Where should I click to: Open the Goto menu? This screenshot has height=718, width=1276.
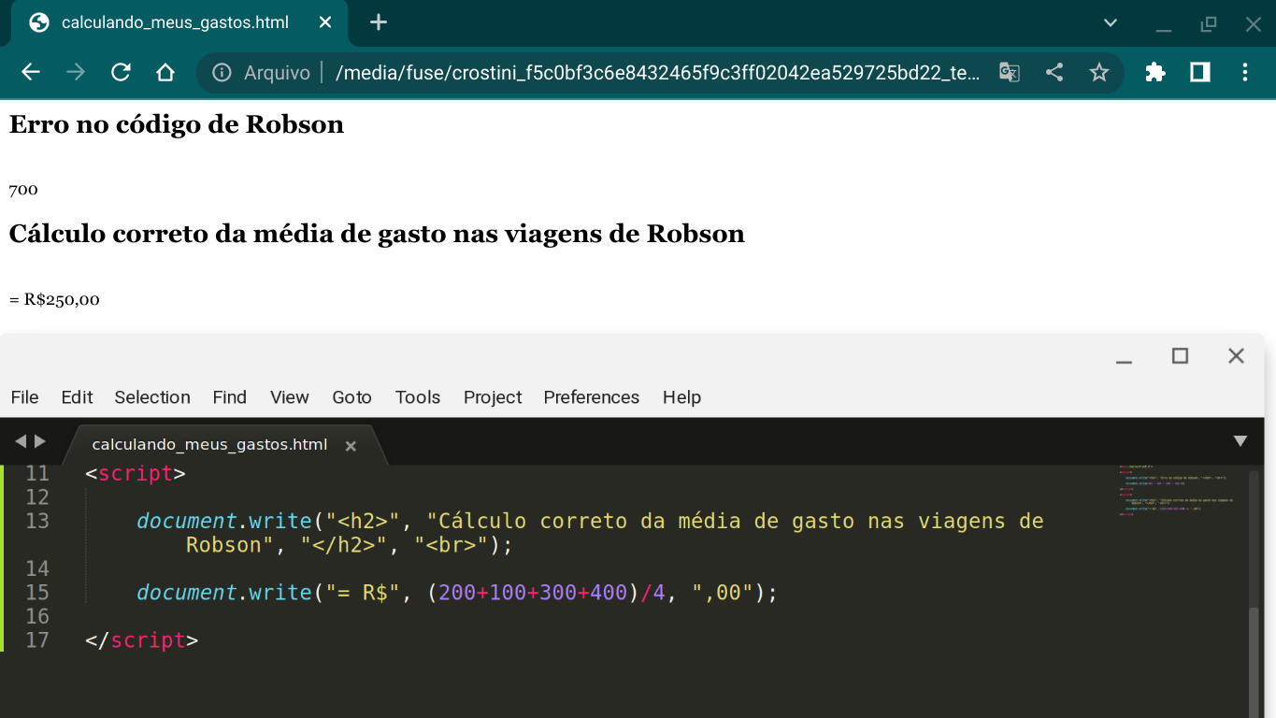[352, 397]
